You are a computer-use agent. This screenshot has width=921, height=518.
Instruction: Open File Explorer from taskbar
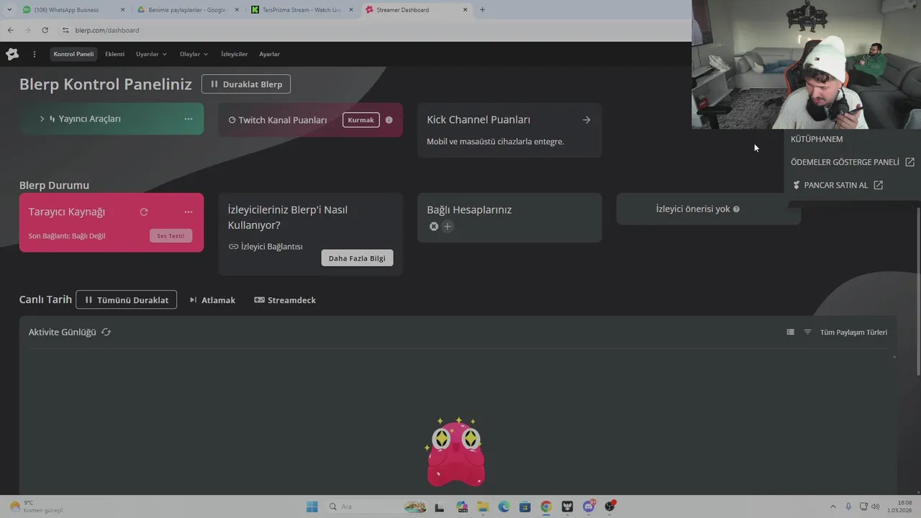[483, 506]
